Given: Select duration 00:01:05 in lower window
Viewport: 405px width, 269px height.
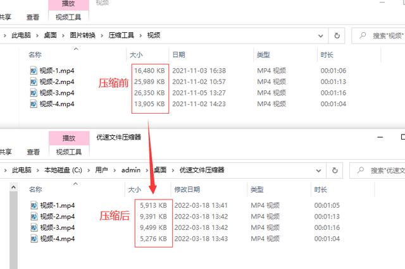Looking at the screenshot, I should [x=327, y=205].
